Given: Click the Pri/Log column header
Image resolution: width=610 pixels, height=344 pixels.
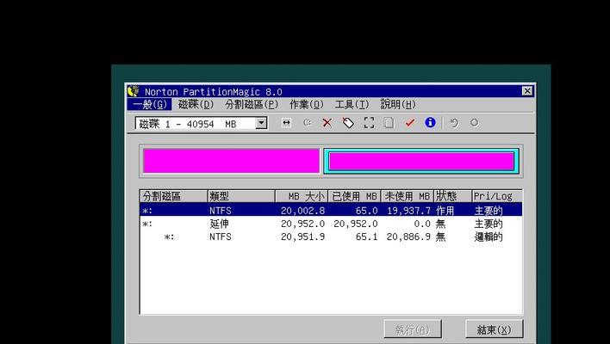Looking at the screenshot, I should [497, 196].
